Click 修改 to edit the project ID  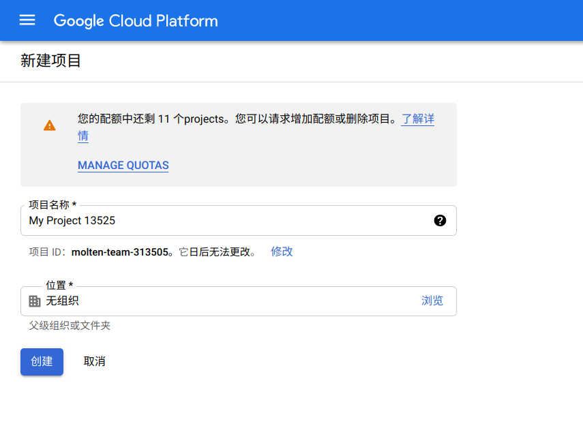point(282,251)
